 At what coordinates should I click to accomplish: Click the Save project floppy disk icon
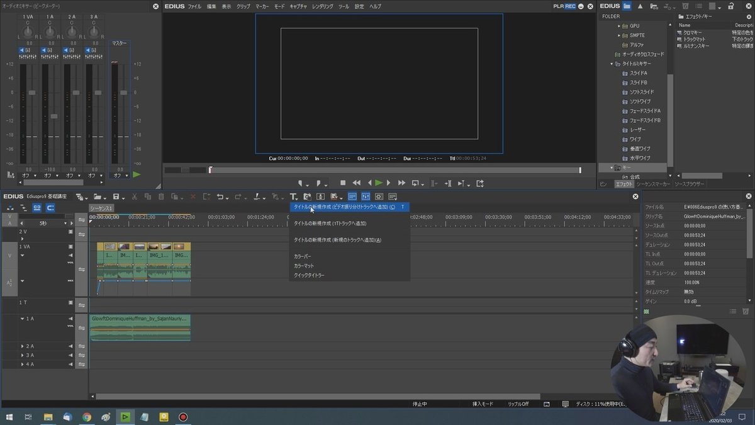click(x=116, y=197)
